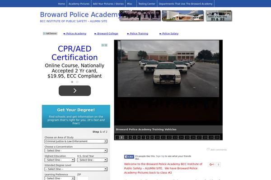Click the Facebook Like button
This screenshot has width=271, height=180.
click(129, 157)
